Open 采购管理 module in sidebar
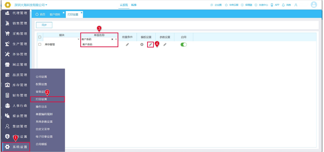This screenshot has width=324, height=152. pos(16,34)
